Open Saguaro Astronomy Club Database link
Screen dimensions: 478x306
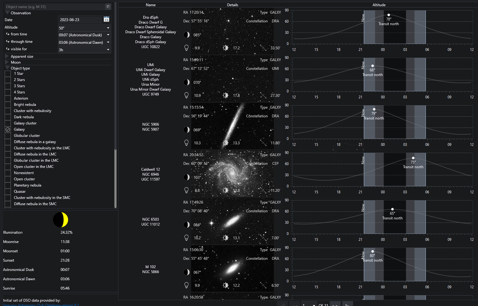pyautogui.click(x=41, y=305)
